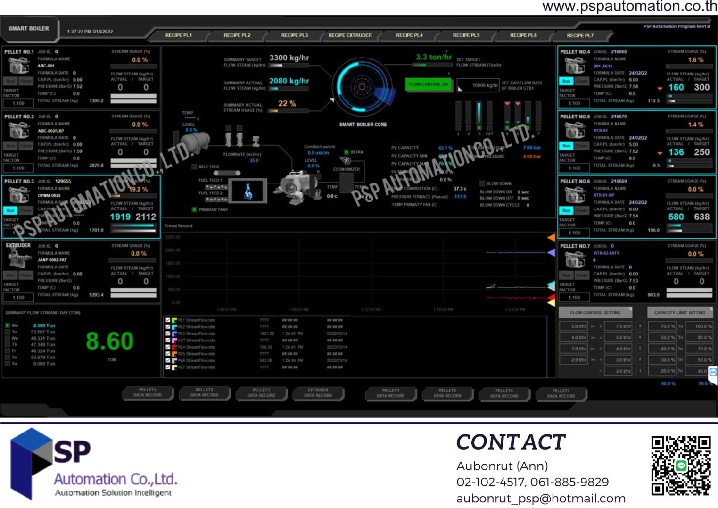Click the Run button in Pellet No.4
This screenshot has width=718, height=508.
click(x=566, y=81)
